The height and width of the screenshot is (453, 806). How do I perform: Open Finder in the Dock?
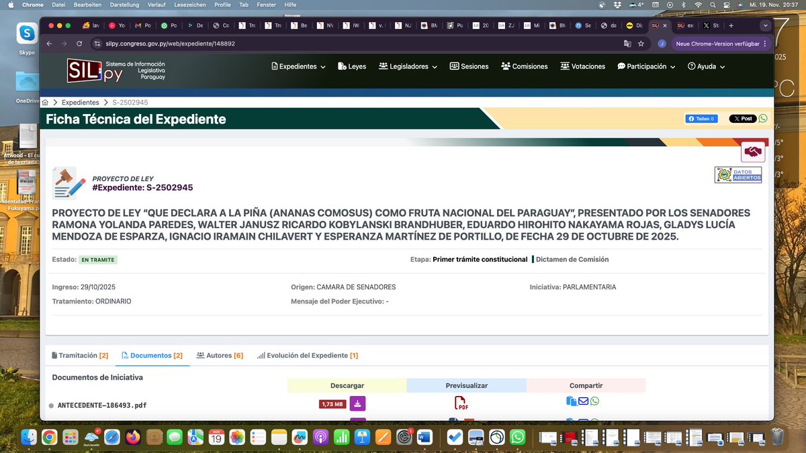coord(29,438)
